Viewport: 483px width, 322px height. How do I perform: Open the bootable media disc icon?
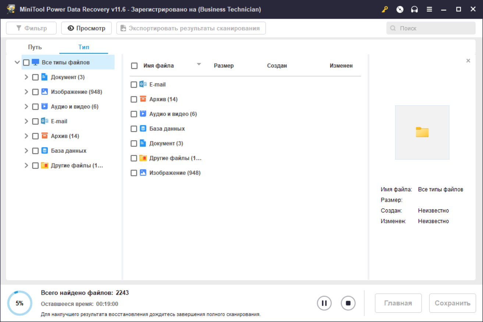pos(400,10)
